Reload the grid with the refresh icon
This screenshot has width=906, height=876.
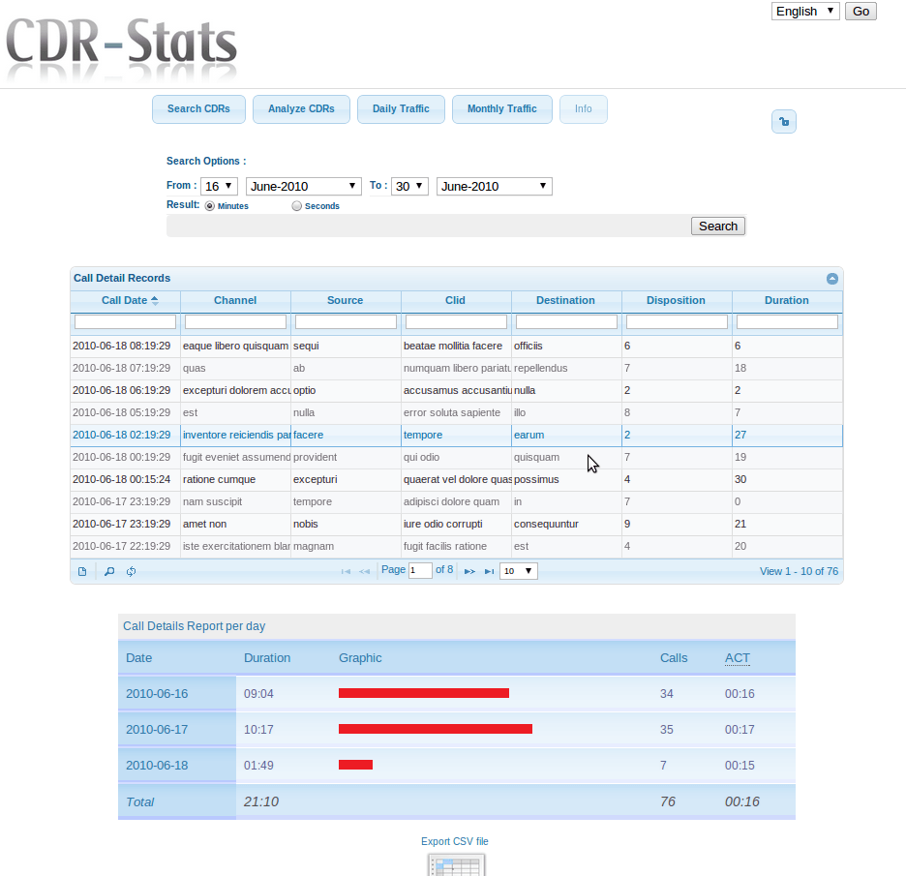[131, 571]
